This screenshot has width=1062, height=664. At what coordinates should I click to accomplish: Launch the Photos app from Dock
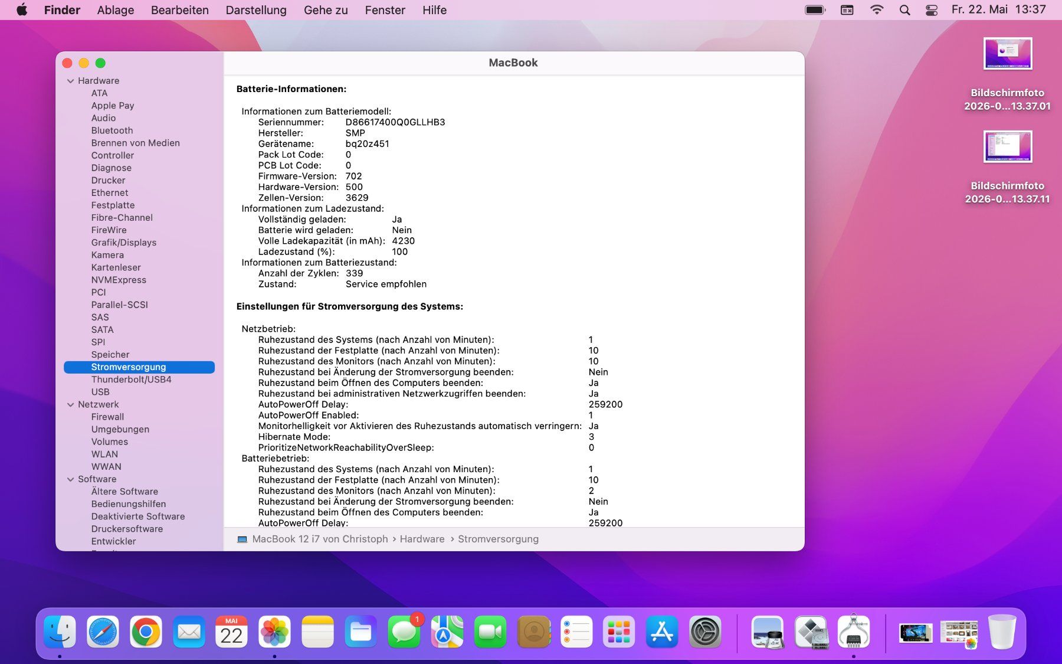tap(274, 632)
